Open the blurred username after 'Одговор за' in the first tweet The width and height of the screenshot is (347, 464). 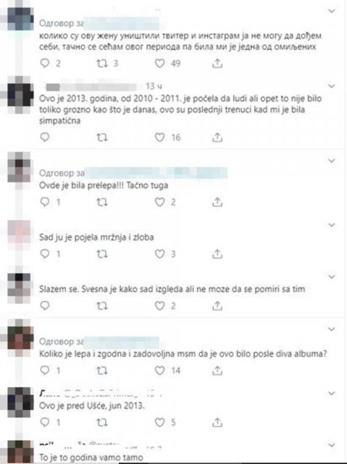[x=121, y=23]
